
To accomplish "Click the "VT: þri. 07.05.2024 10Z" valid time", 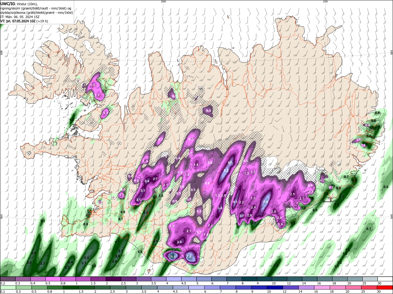I will coord(18,21).
